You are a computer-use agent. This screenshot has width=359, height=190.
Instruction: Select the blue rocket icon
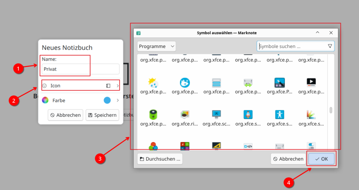[248, 115]
